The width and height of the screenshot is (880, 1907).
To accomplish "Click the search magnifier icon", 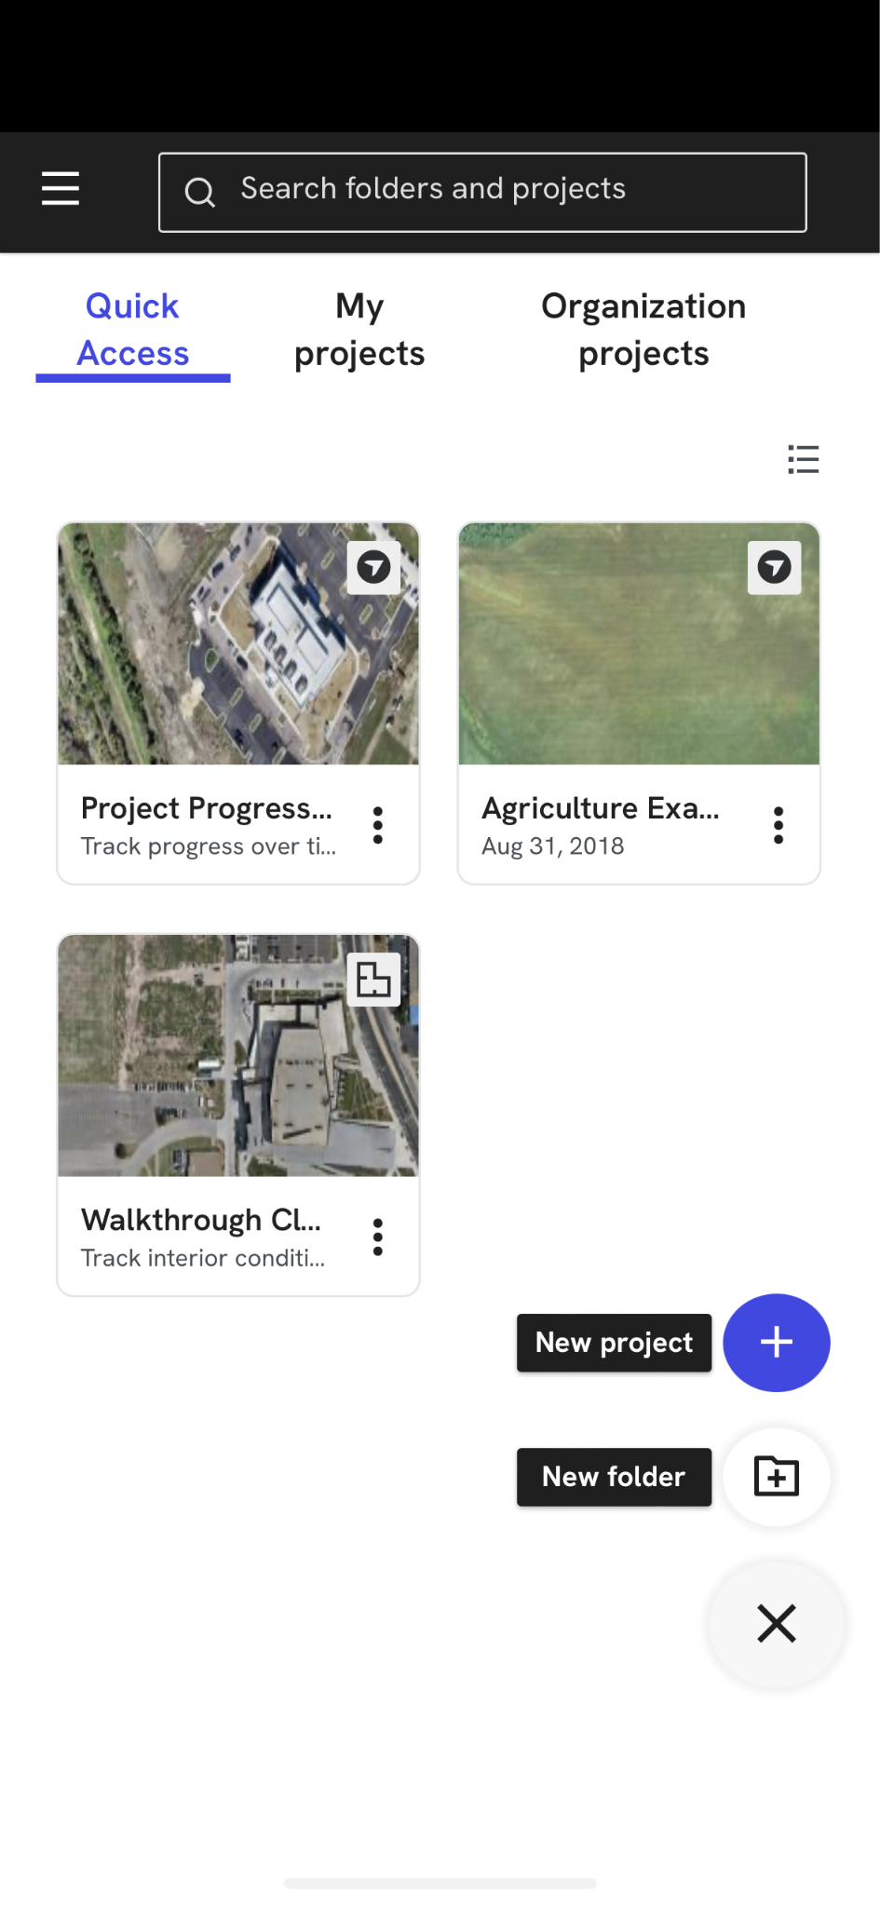I will point(199,193).
